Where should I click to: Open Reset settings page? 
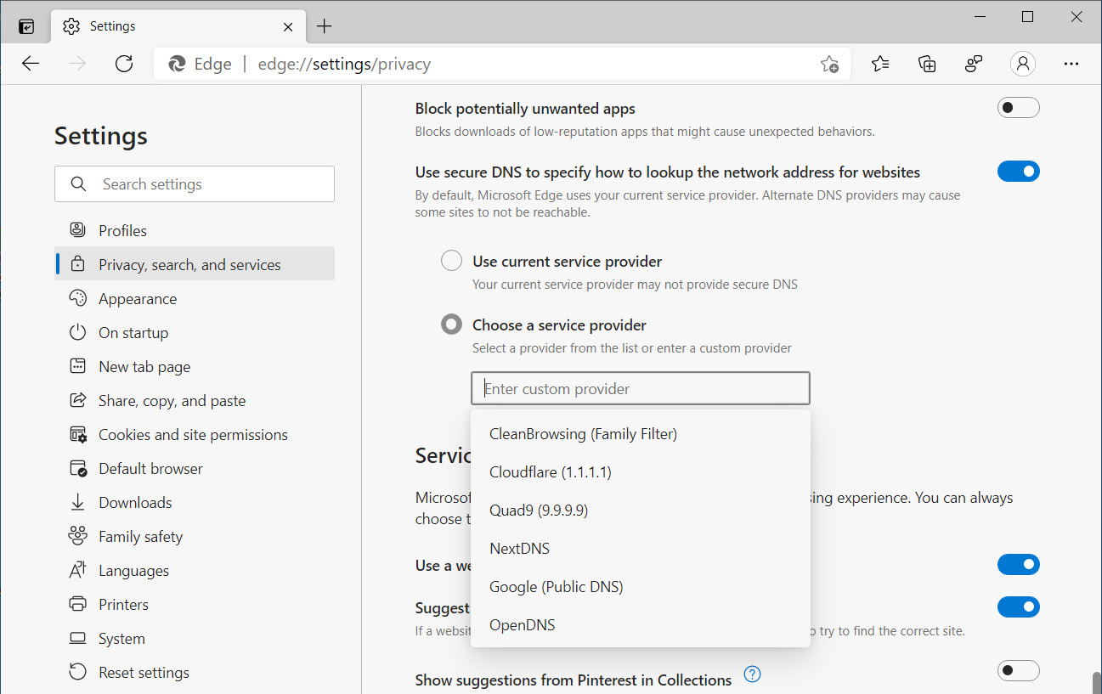pyautogui.click(x=195, y=672)
